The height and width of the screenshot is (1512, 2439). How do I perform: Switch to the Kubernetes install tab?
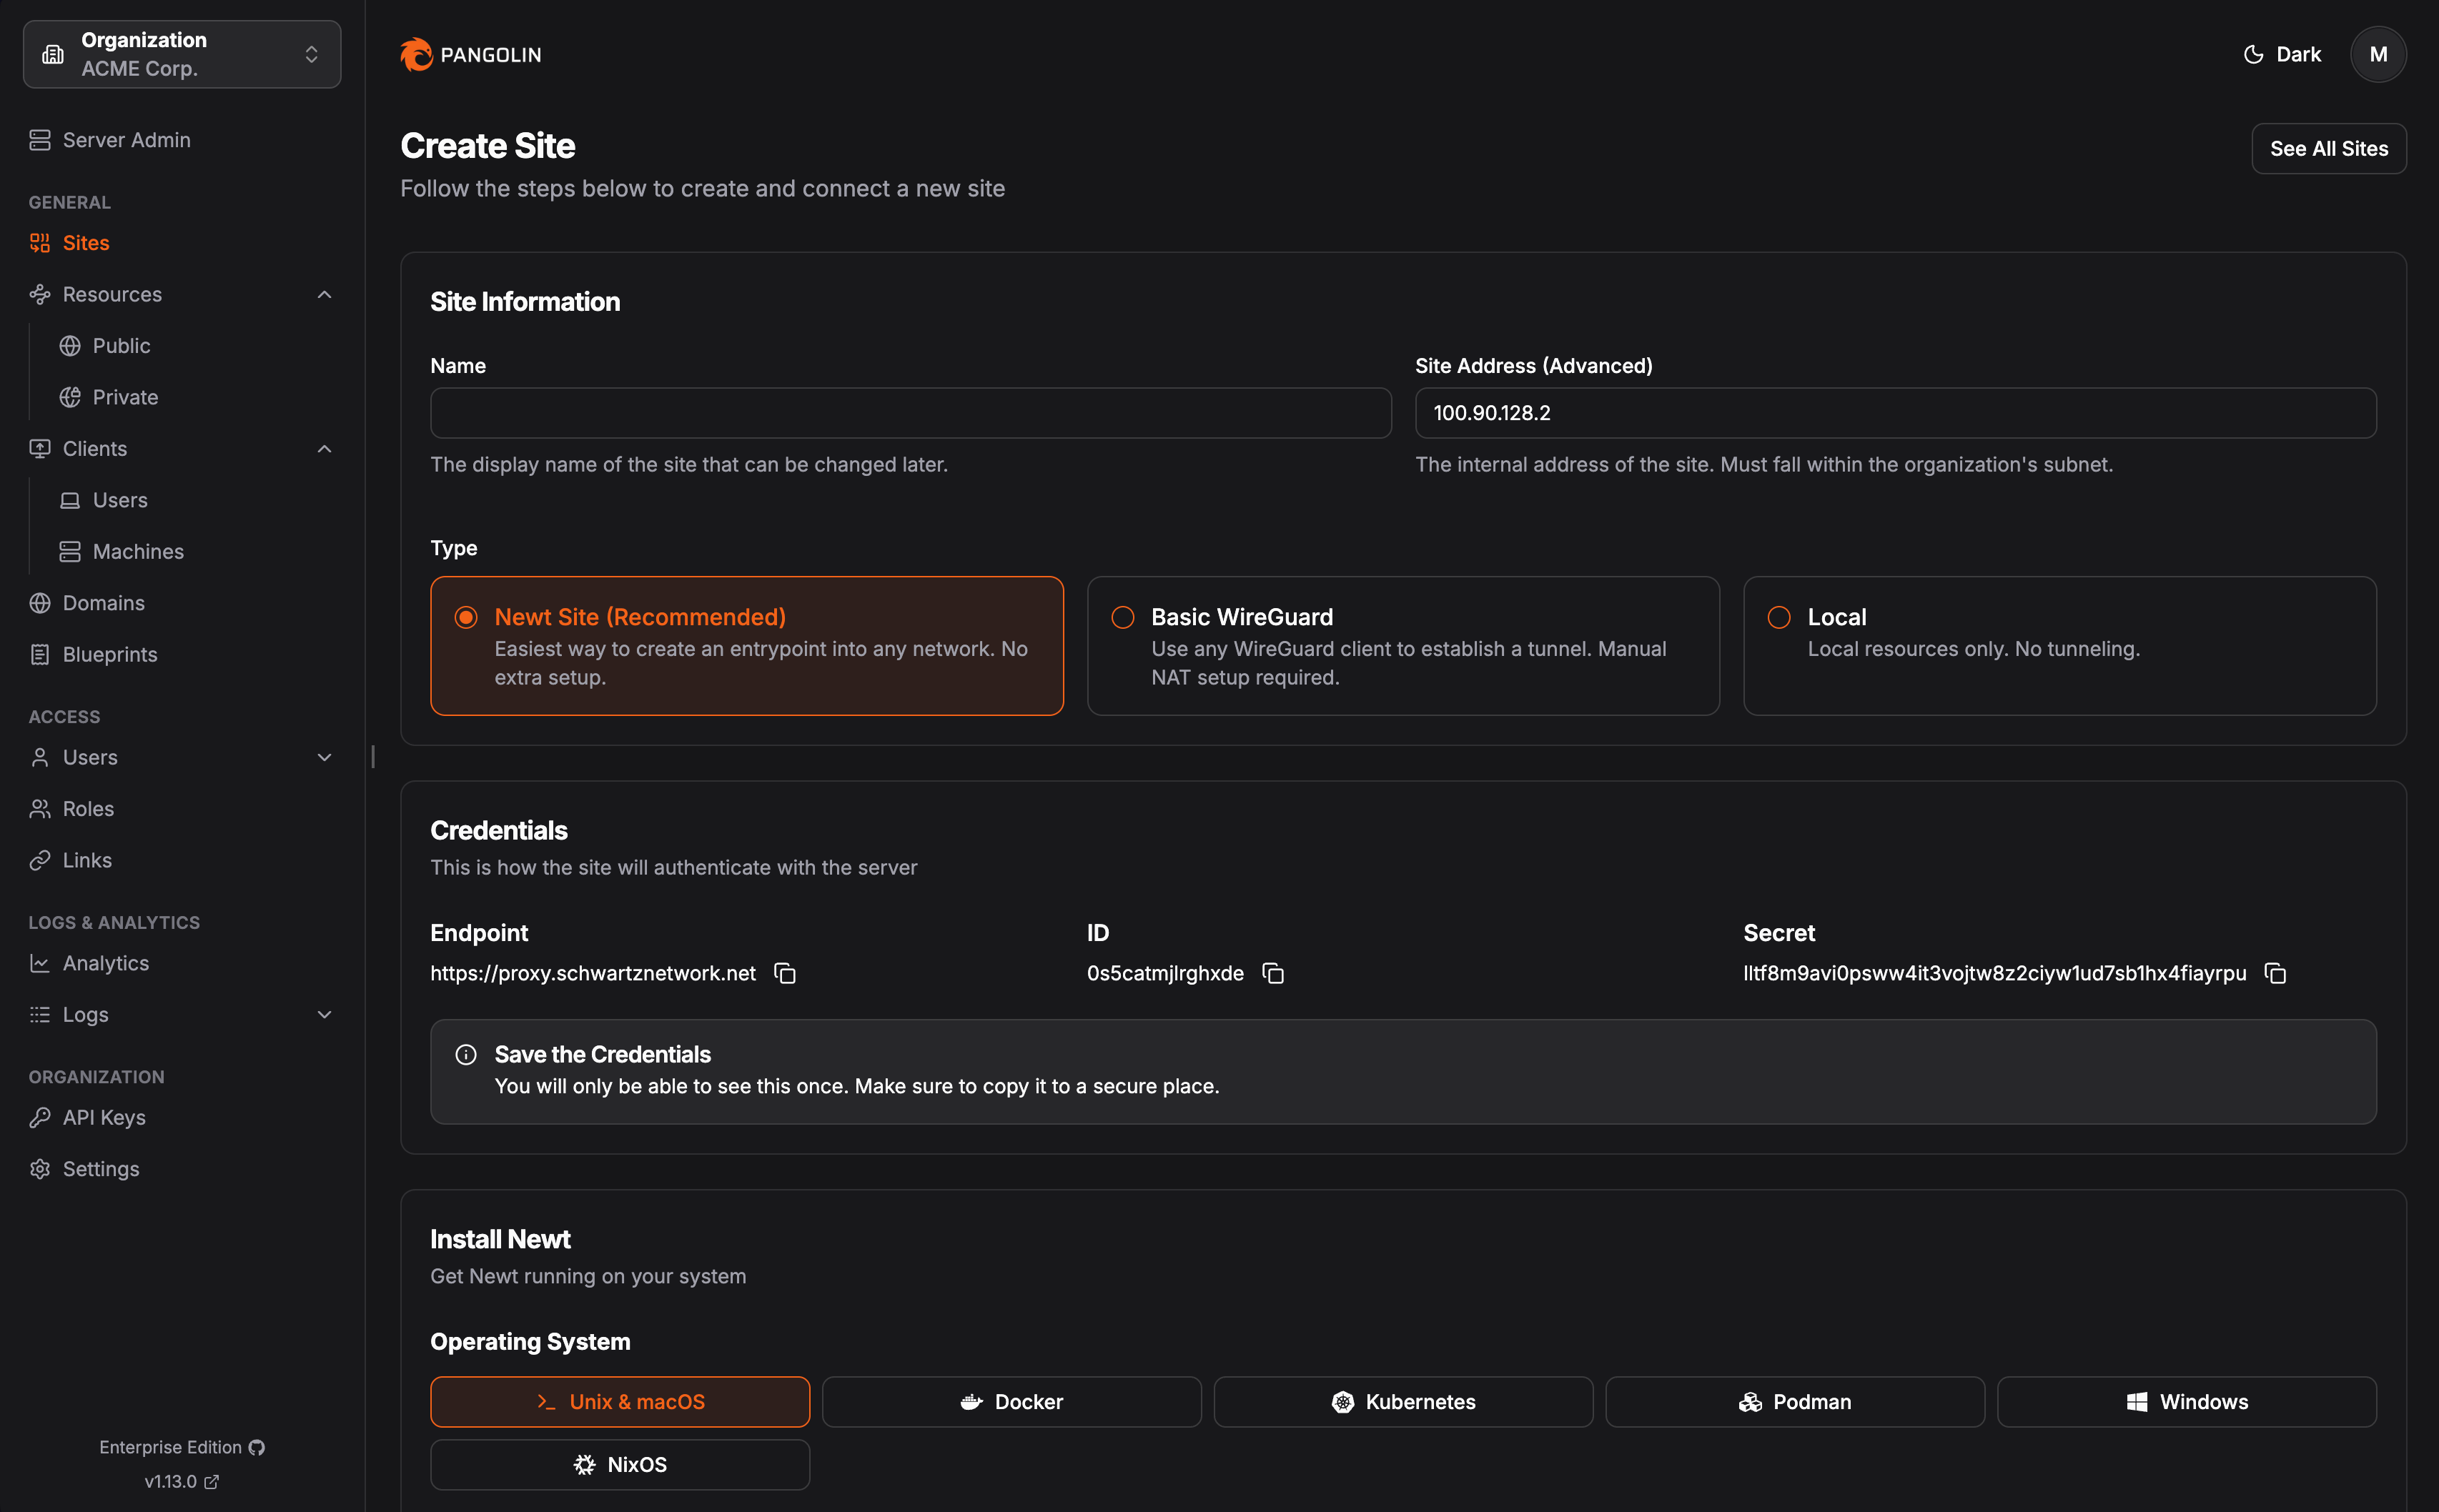(1402, 1401)
